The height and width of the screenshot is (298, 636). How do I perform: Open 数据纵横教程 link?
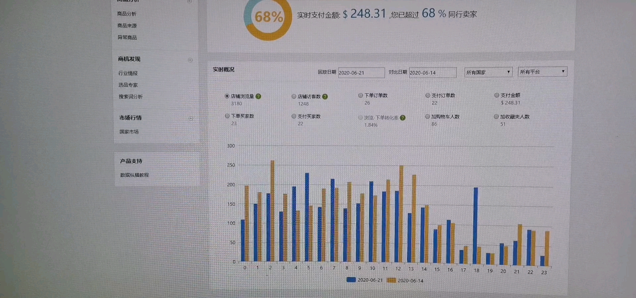point(134,175)
